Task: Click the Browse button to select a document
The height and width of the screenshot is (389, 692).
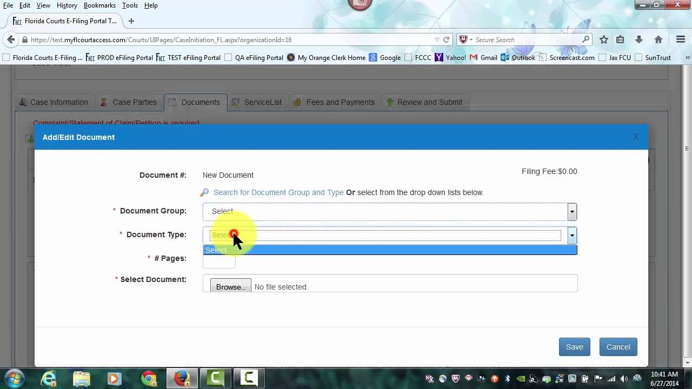Action: click(230, 287)
